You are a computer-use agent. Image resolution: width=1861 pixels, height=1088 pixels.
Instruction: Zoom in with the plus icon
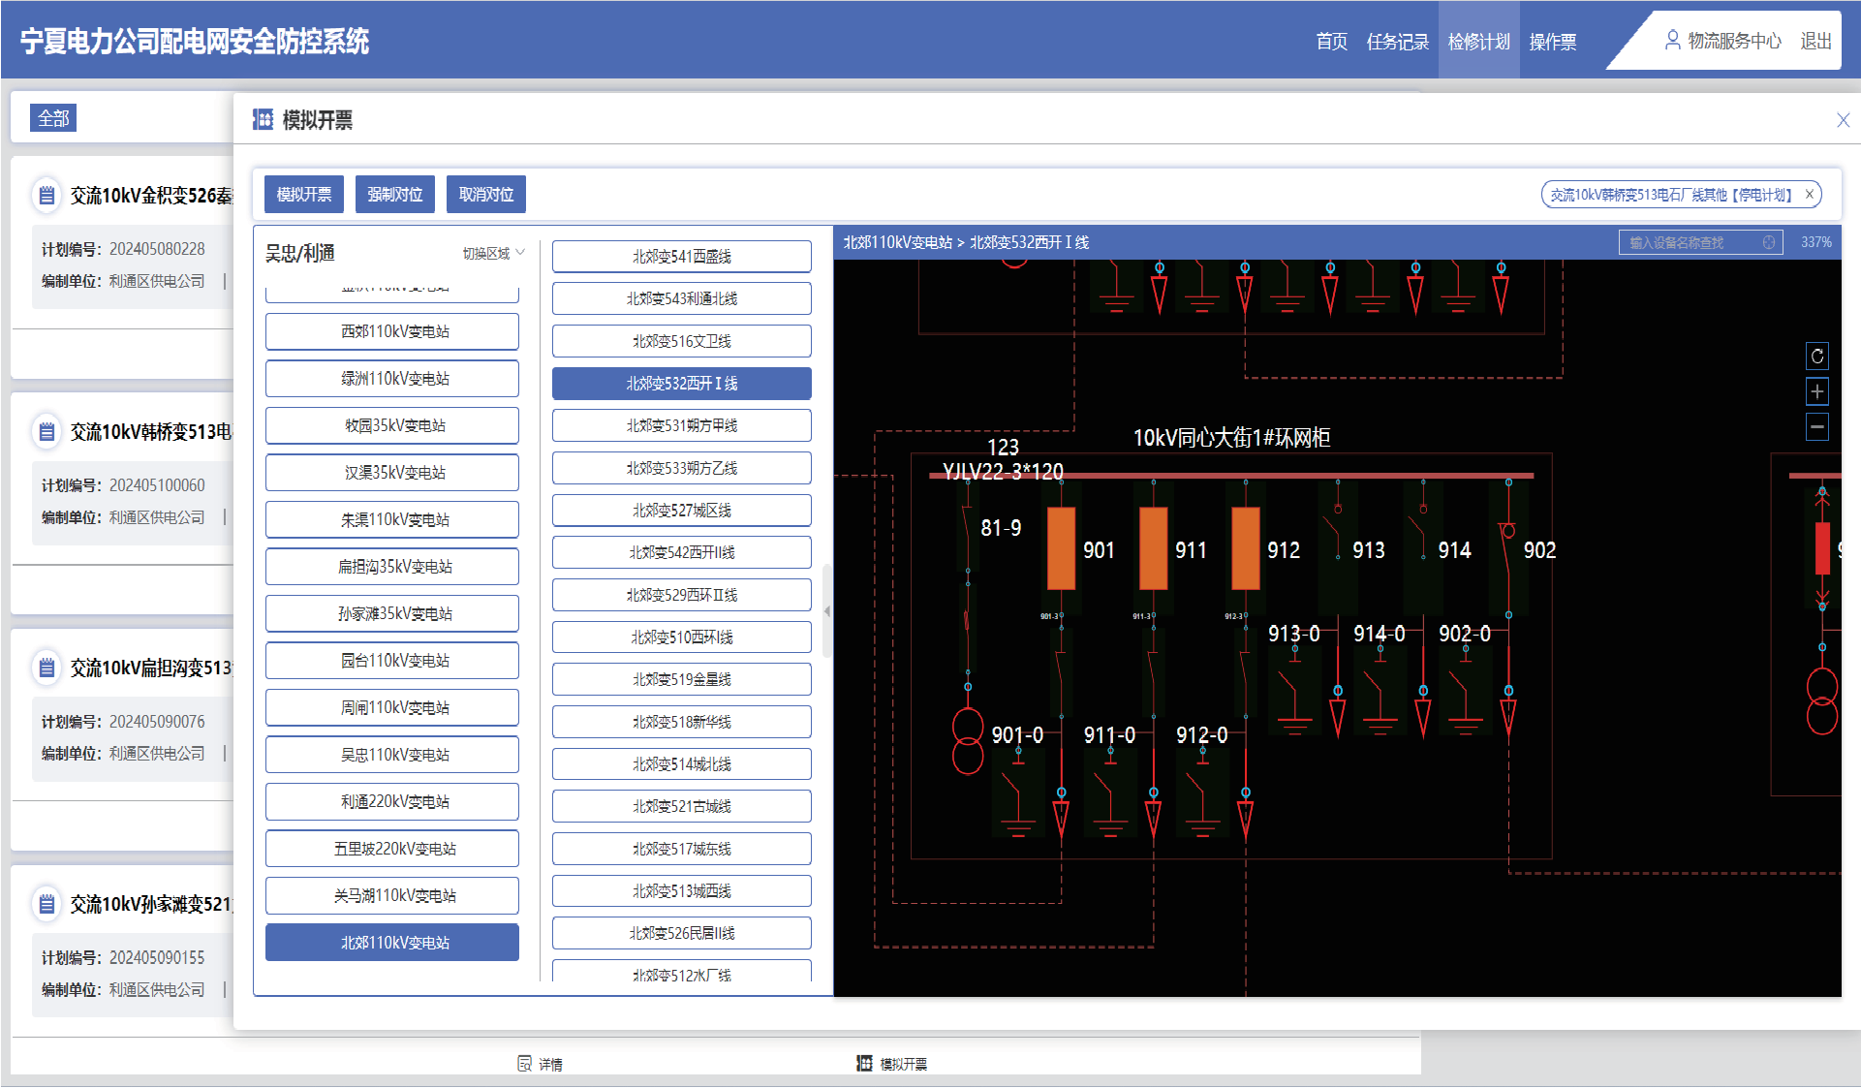pyautogui.click(x=1817, y=392)
